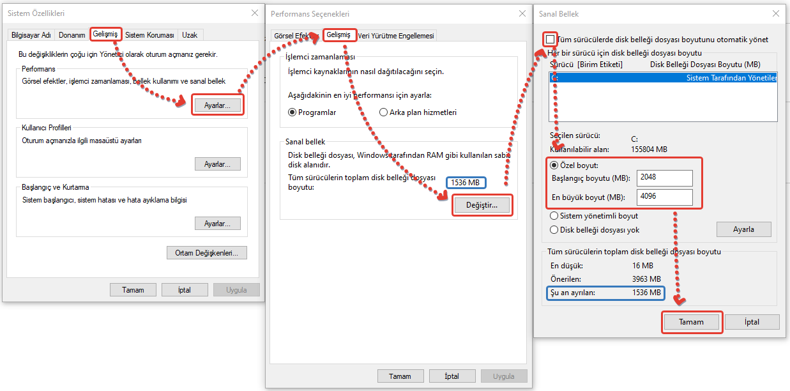Confirm Sanal Bellek dialog with Tamam
The image size is (790, 391).
692,322
